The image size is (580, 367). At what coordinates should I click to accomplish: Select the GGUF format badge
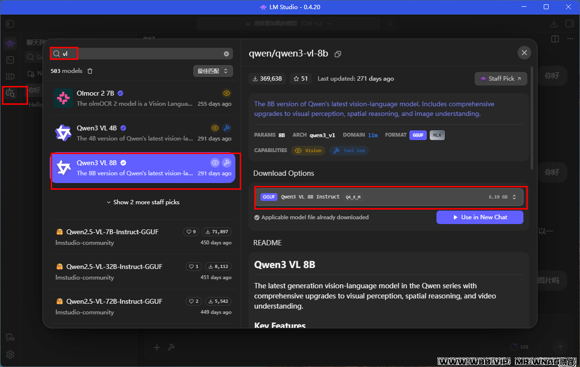pyautogui.click(x=418, y=135)
